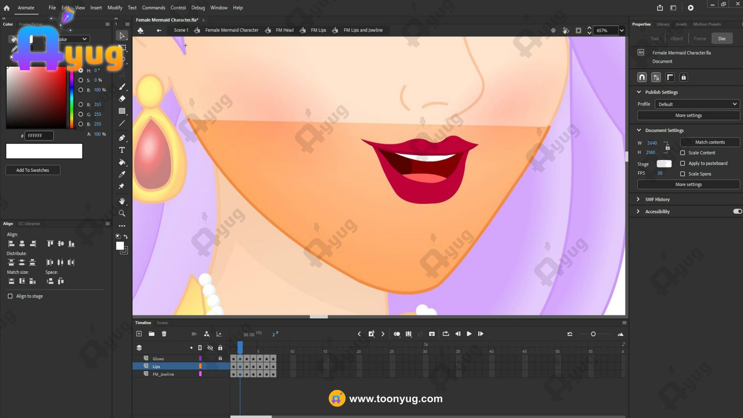
Task: Open the Profile dropdown set to Default
Action: (x=697, y=104)
